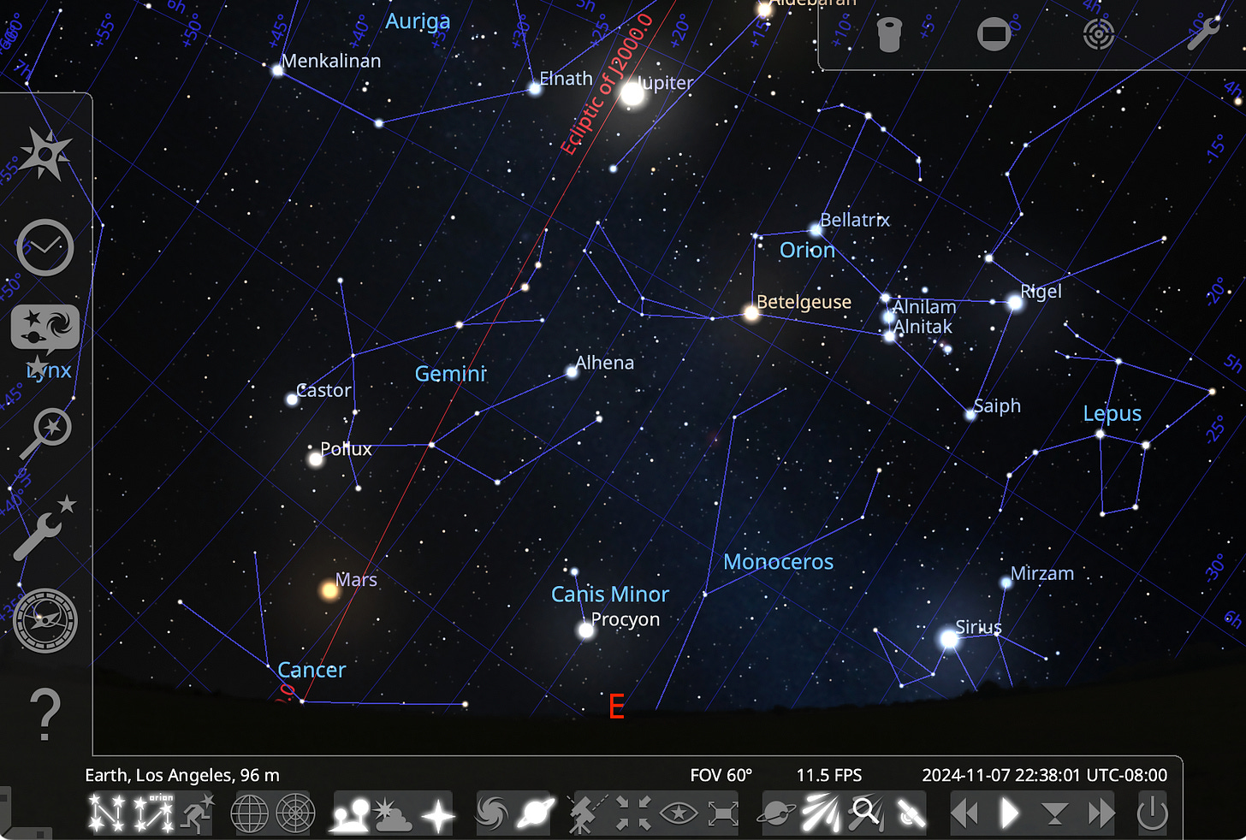
Task: Select the star Elnath
Action: pyautogui.click(x=535, y=88)
